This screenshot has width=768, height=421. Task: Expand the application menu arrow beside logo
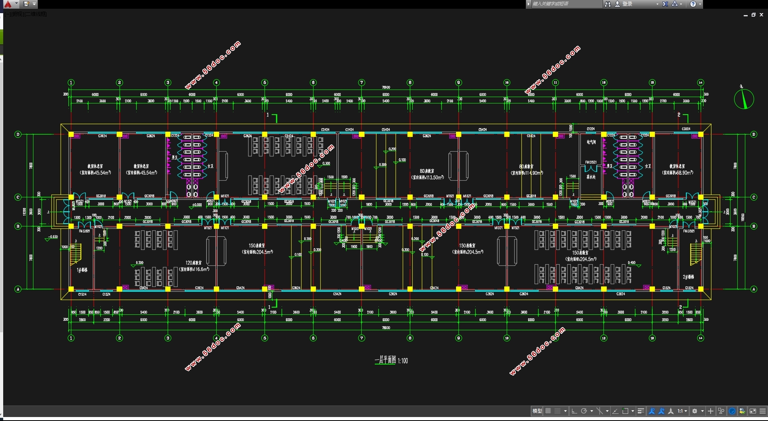click(x=16, y=4)
